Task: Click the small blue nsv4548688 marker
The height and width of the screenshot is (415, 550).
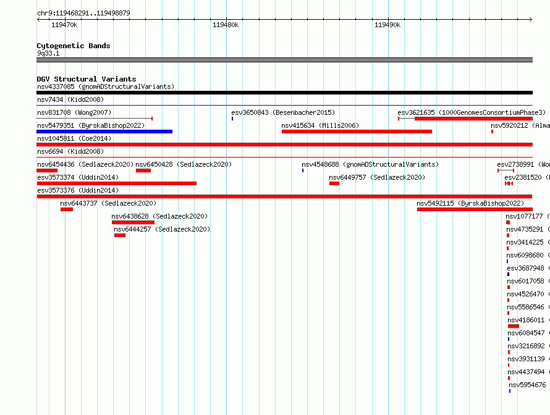Action: [303, 170]
